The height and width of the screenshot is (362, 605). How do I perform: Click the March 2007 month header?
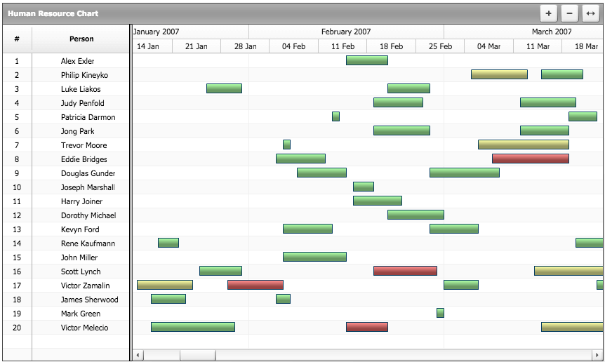click(552, 32)
